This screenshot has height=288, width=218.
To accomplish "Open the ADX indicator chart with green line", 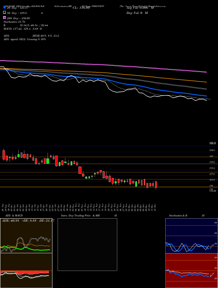I will click(x=26, y=236).
